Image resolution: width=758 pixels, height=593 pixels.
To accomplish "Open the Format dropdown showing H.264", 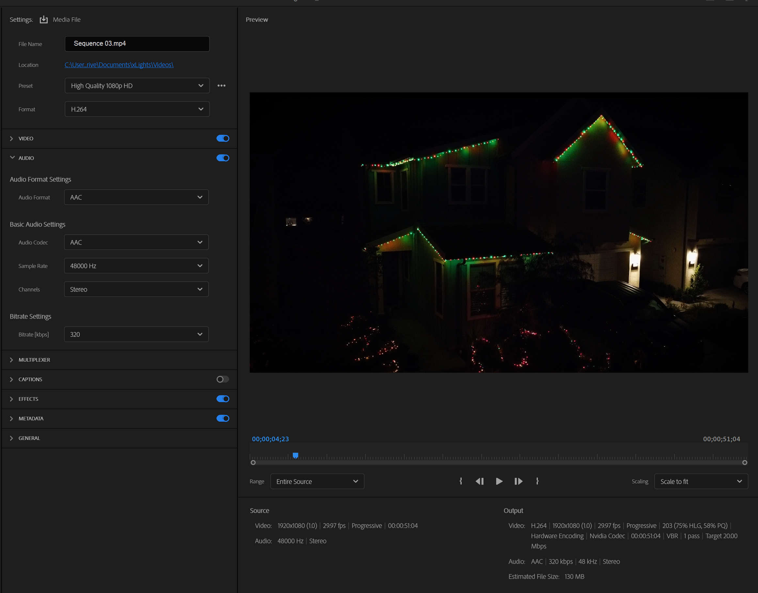I will tap(137, 109).
